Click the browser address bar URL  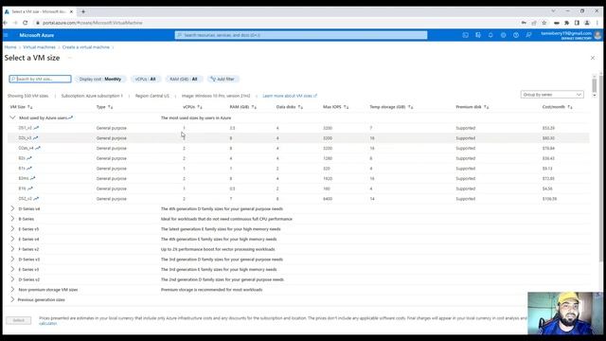[x=93, y=23]
